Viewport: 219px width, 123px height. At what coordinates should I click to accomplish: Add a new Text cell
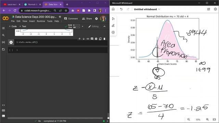[x=23, y=26]
